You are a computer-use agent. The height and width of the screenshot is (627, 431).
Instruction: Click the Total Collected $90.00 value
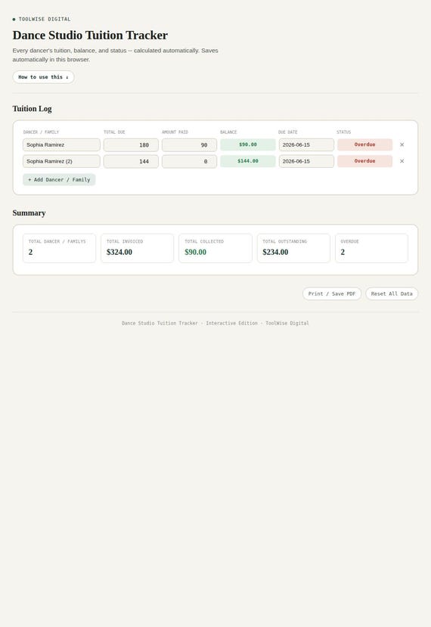(x=196, y=253)
